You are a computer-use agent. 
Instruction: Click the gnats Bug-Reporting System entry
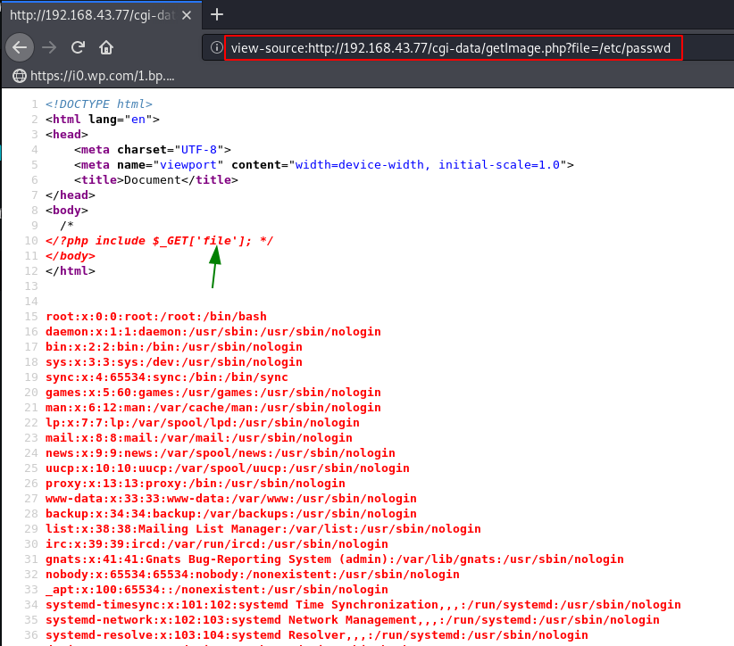[335, 559]
